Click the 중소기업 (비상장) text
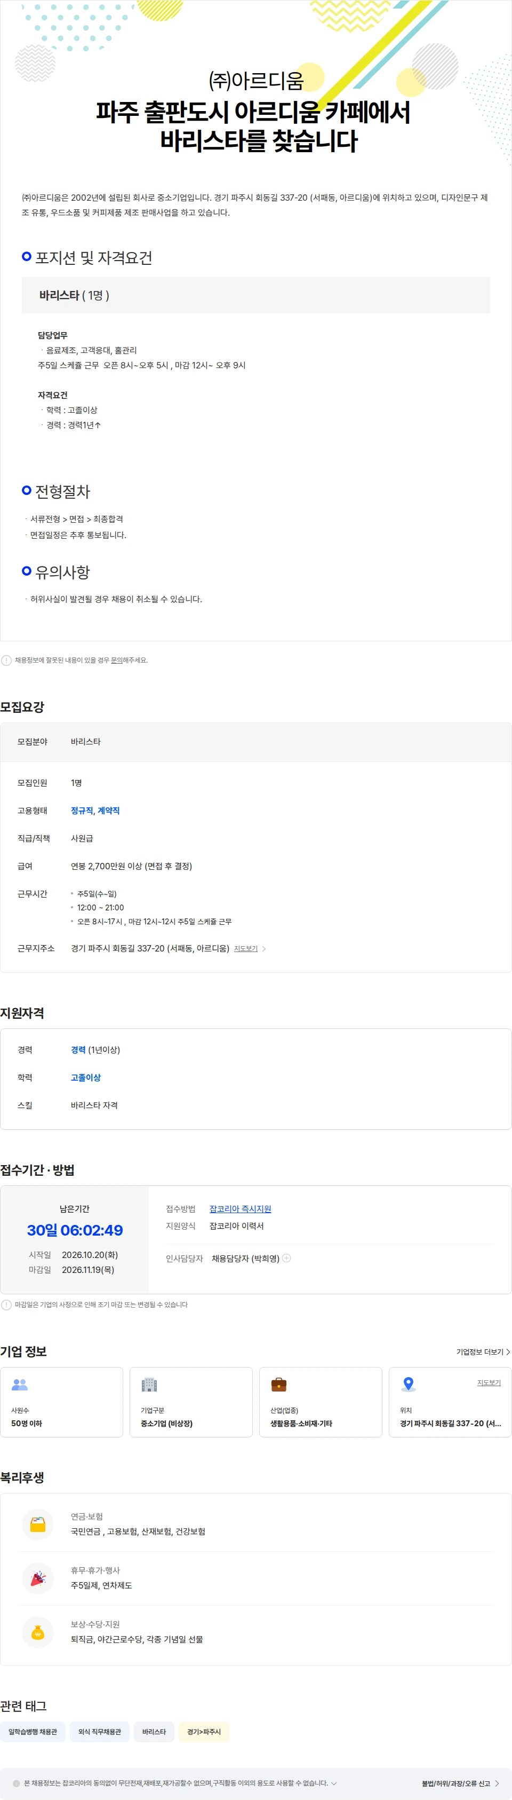The height and width of the screenshot is (1800, 512). click(x=167, y=1424)
